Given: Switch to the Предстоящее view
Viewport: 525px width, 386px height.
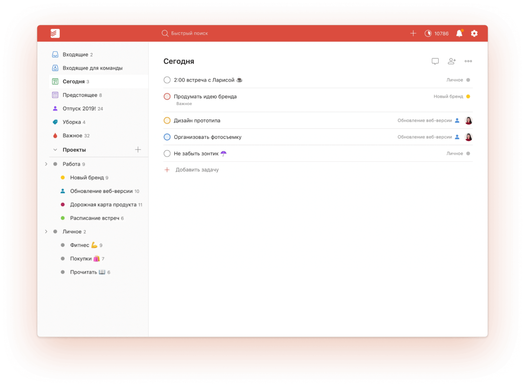Looking at the screenshot, I should (82, 95).
